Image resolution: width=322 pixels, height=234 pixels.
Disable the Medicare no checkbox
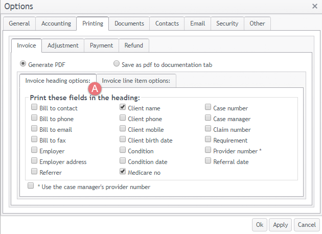point(123,172)
